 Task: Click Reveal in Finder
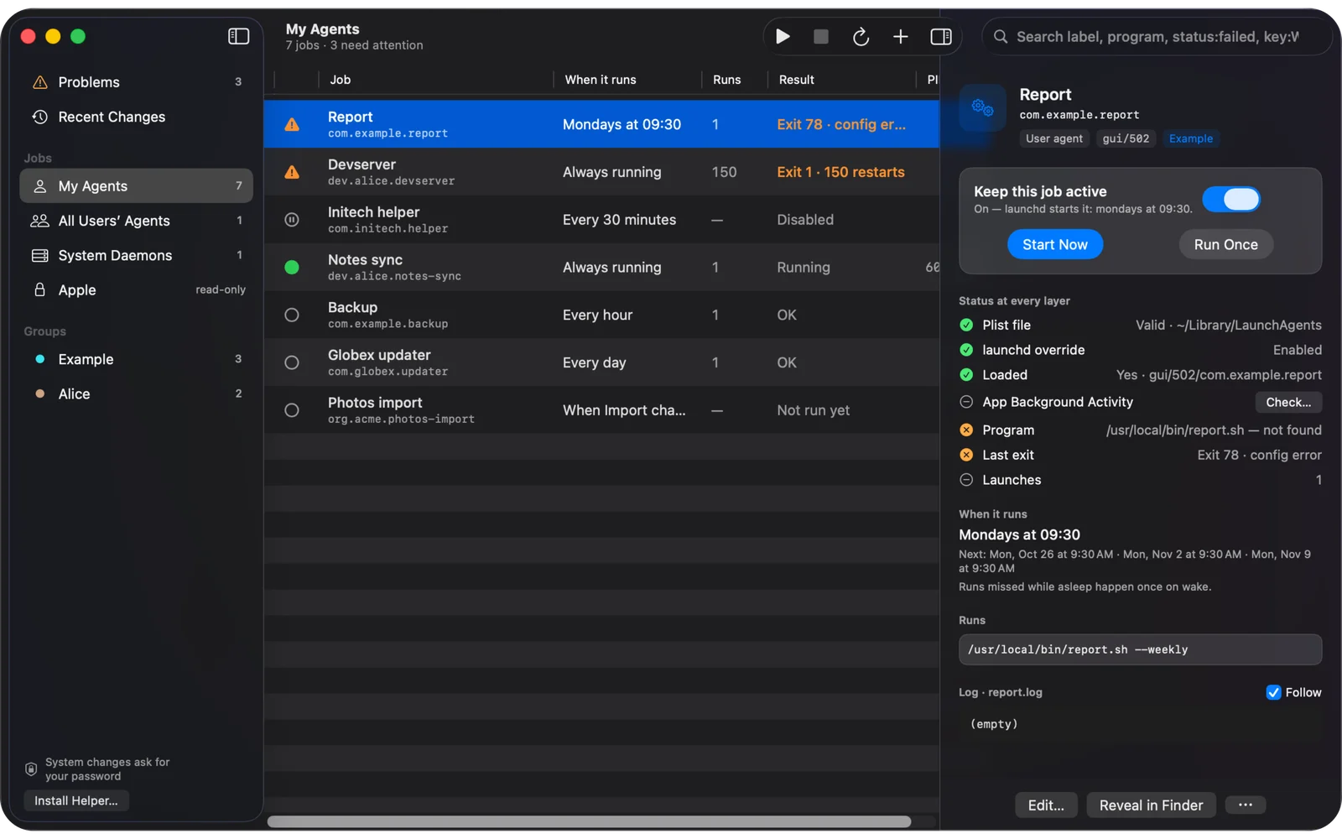tap(1151, 805)
